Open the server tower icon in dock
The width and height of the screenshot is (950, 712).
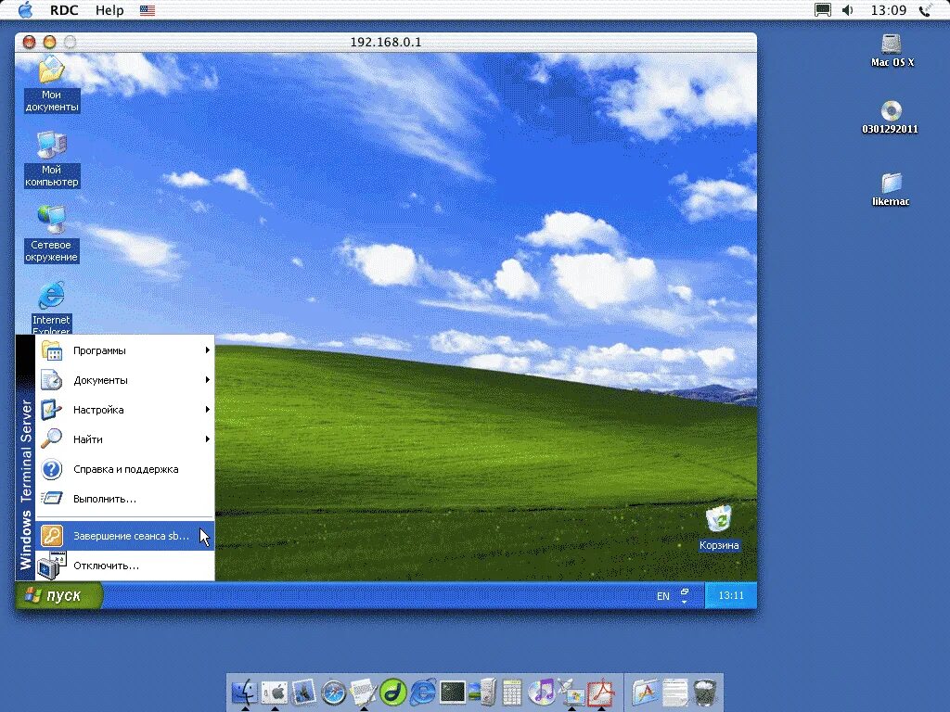(x=482, y=691)
